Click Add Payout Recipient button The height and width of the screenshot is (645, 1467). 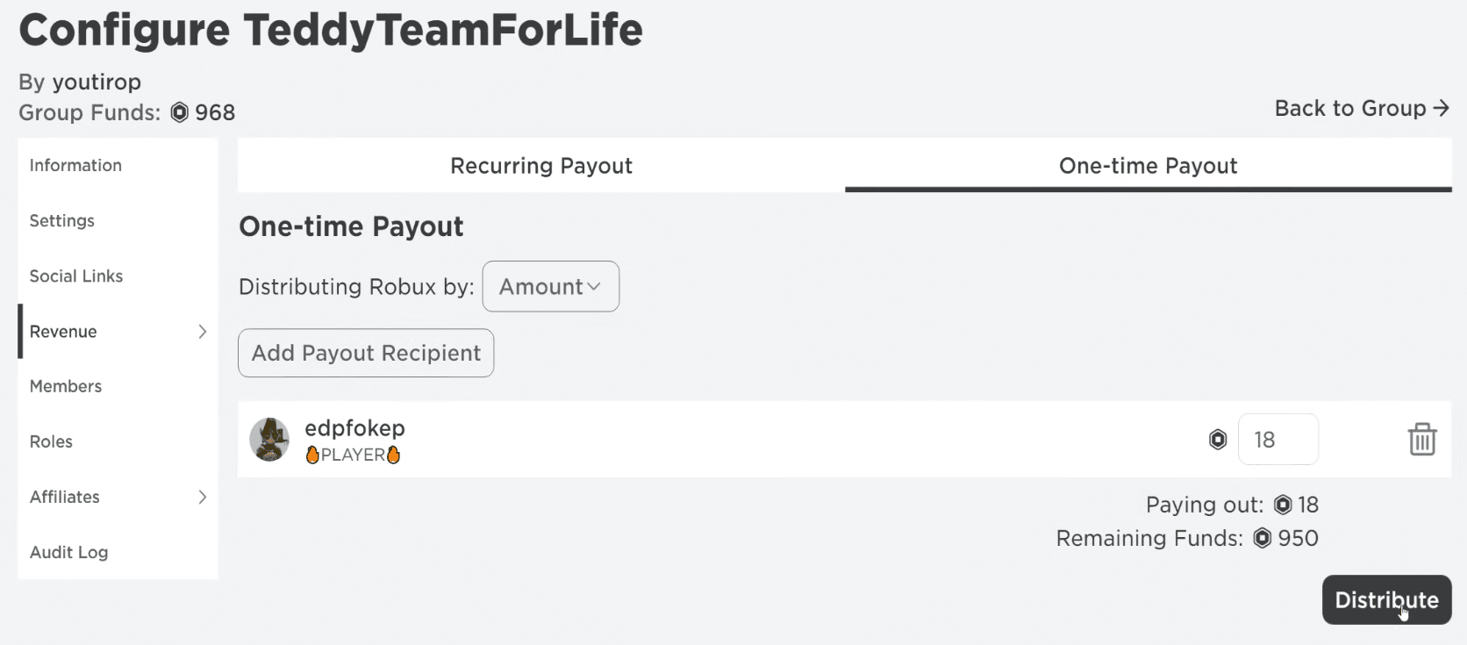366,353
